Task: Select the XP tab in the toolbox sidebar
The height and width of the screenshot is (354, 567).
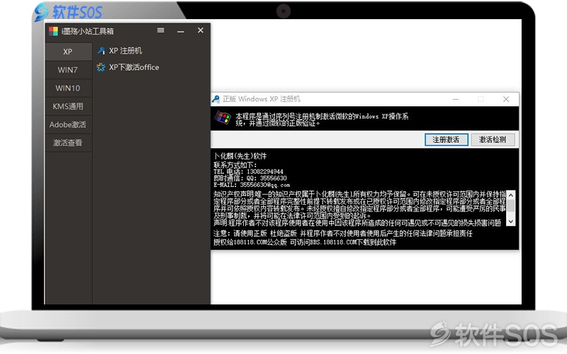Action: [68, 52]
